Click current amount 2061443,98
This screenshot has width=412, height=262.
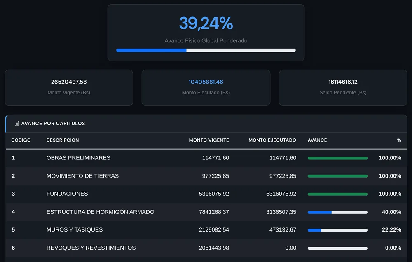tap(214, 248)
